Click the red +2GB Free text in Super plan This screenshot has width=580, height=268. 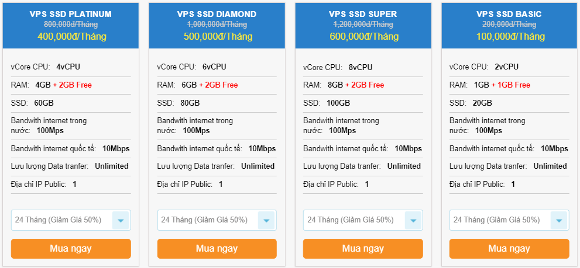[365, 85]
